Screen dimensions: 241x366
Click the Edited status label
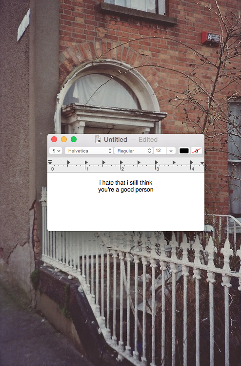148,140
